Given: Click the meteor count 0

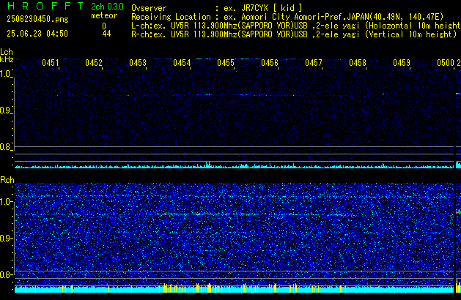Looking at the screenshot, I should [x=104, y=26].
